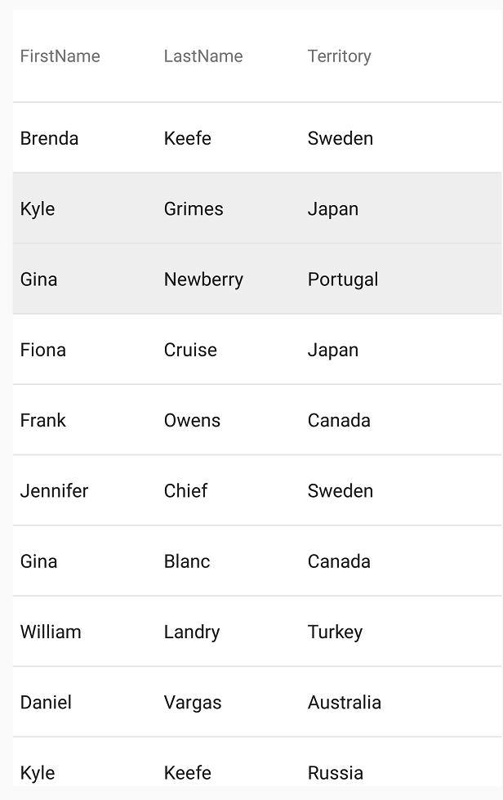Click the Russia territory cell

point(335,772)
